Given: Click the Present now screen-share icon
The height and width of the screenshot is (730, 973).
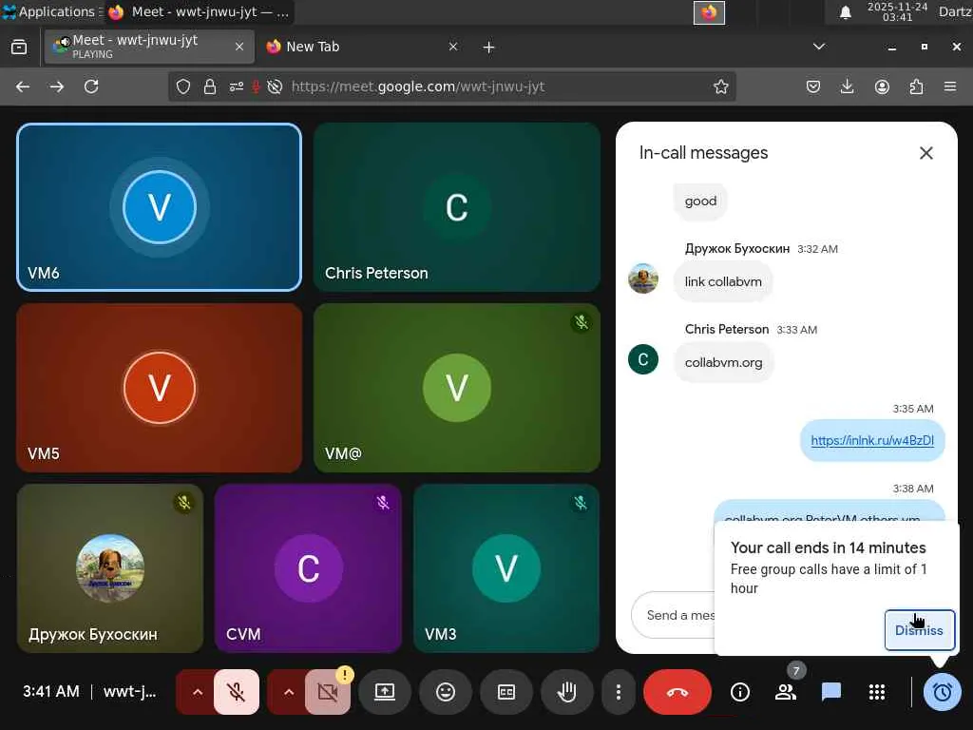Looking at the screenshot, I should [x=385, y=692].
